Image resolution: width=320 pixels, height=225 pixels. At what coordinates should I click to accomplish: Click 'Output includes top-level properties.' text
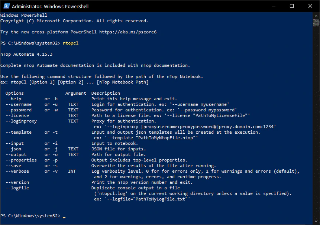139,160
